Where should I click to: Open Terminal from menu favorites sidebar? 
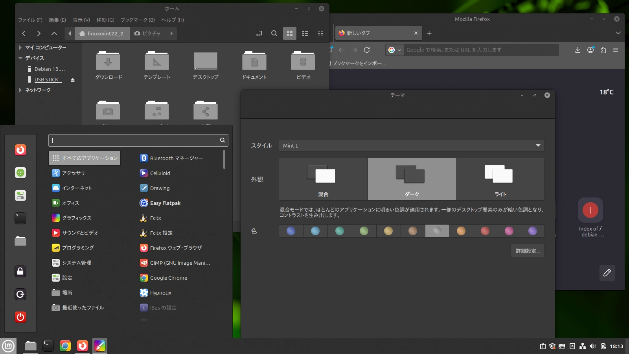[20, 218]
